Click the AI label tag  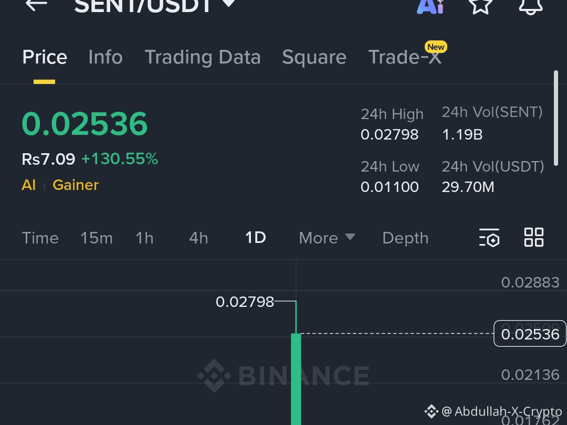29,185
